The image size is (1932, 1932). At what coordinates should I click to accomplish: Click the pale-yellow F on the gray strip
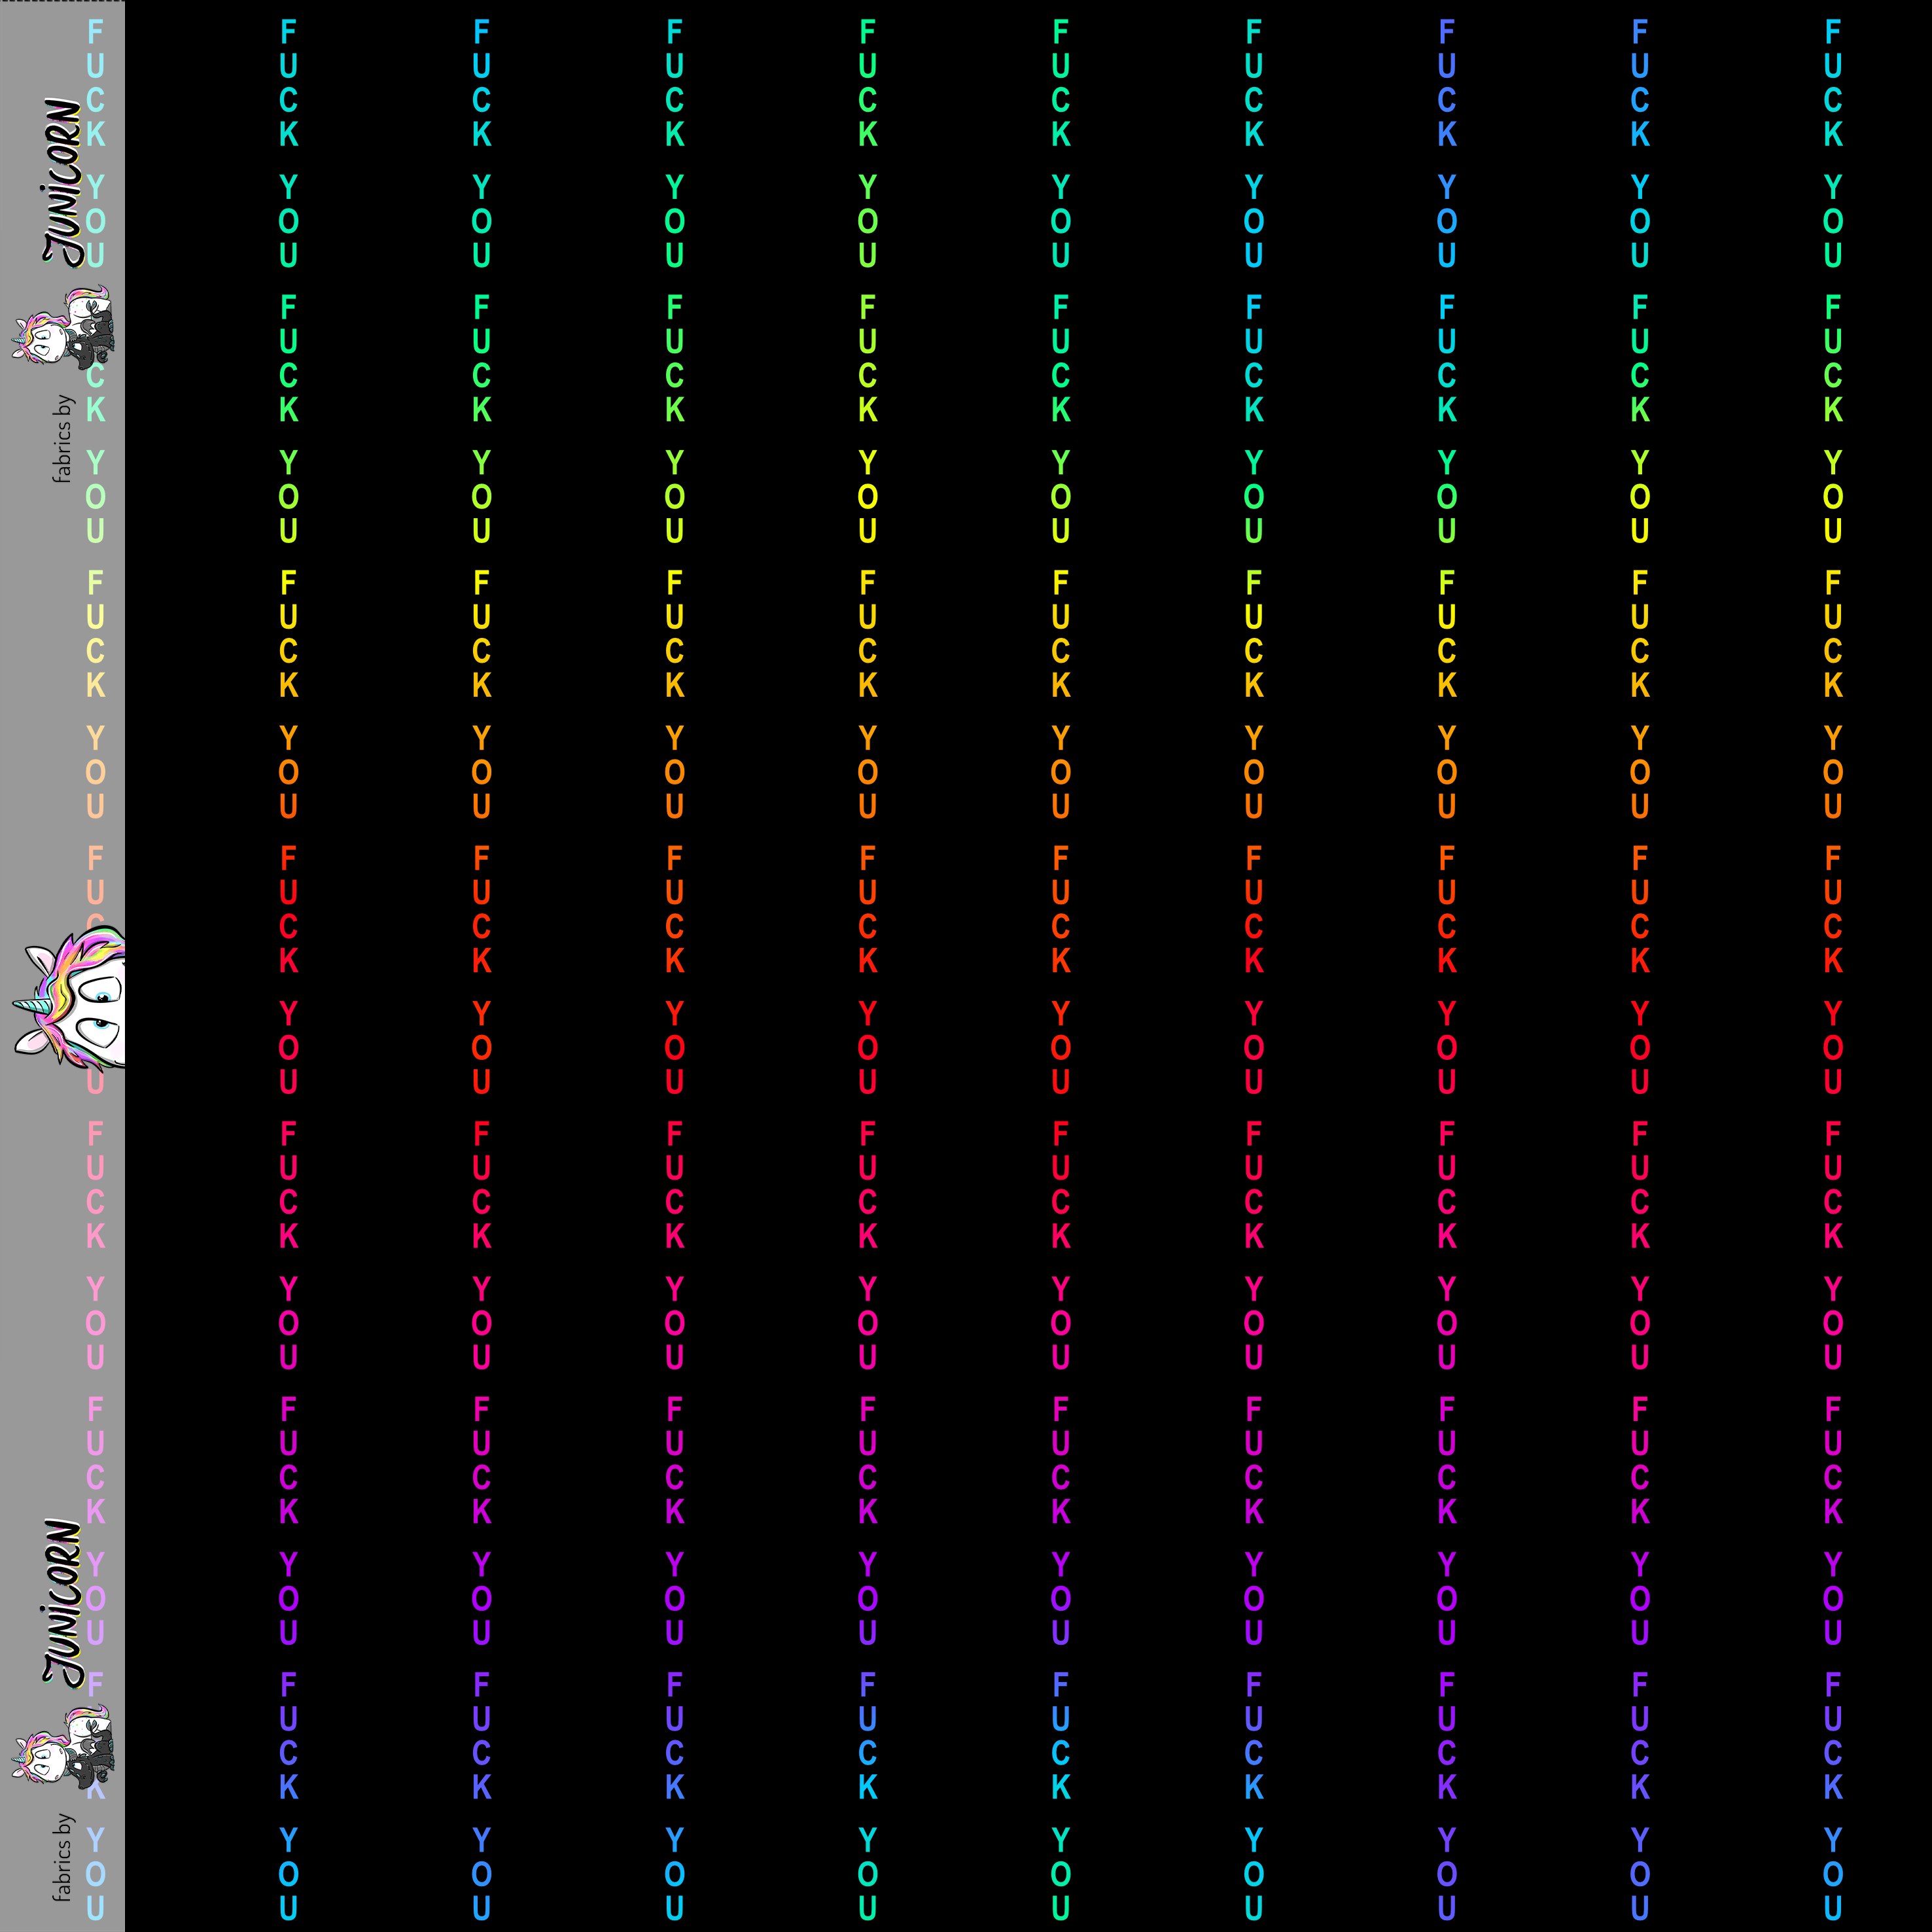(x=95, y=583)
